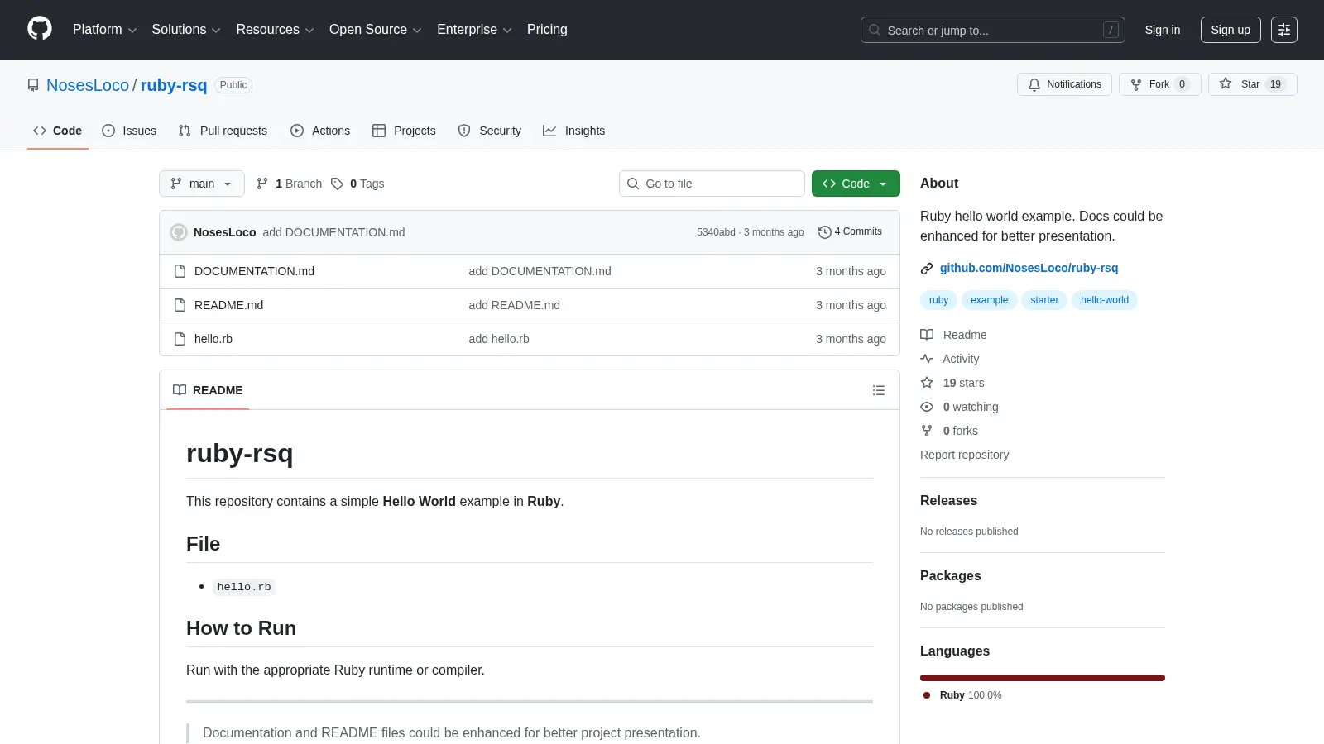Expand the Resources menu
The width and height of the screenshot is (1324, 744).
tap(275, 30)
